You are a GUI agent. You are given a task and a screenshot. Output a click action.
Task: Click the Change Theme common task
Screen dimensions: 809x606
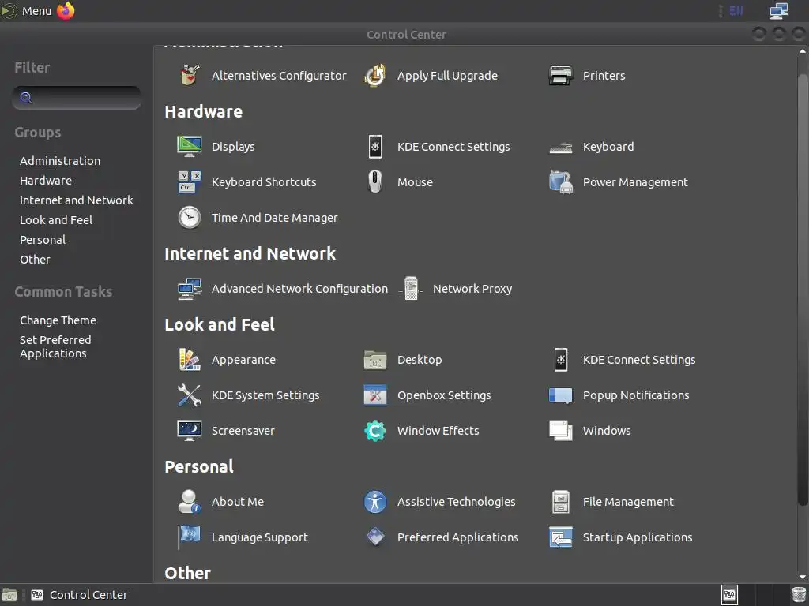coord(58,320)
